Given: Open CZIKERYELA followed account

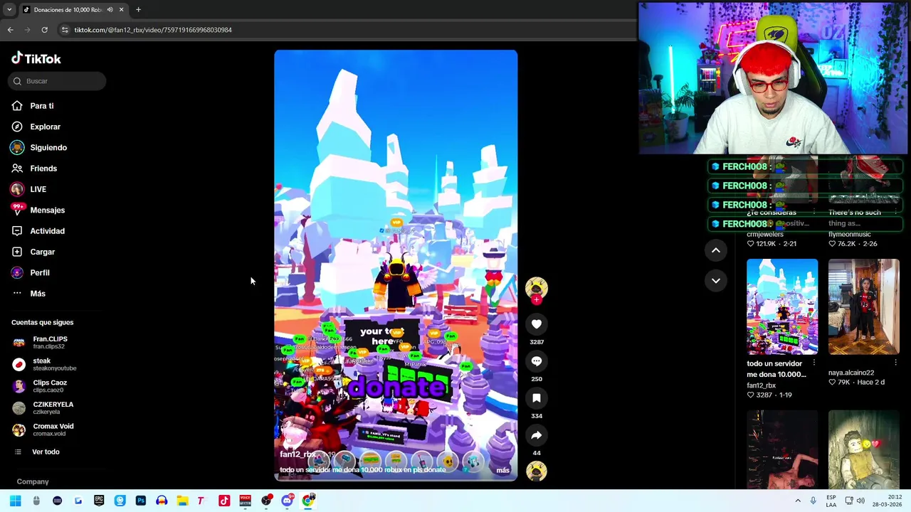Looking at the screenshot, I should 53,407.
